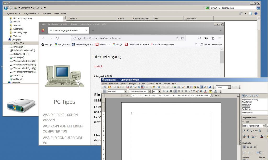Select DOKUMENTE (F:) drive in Explorer tree

tap(21, 54)
